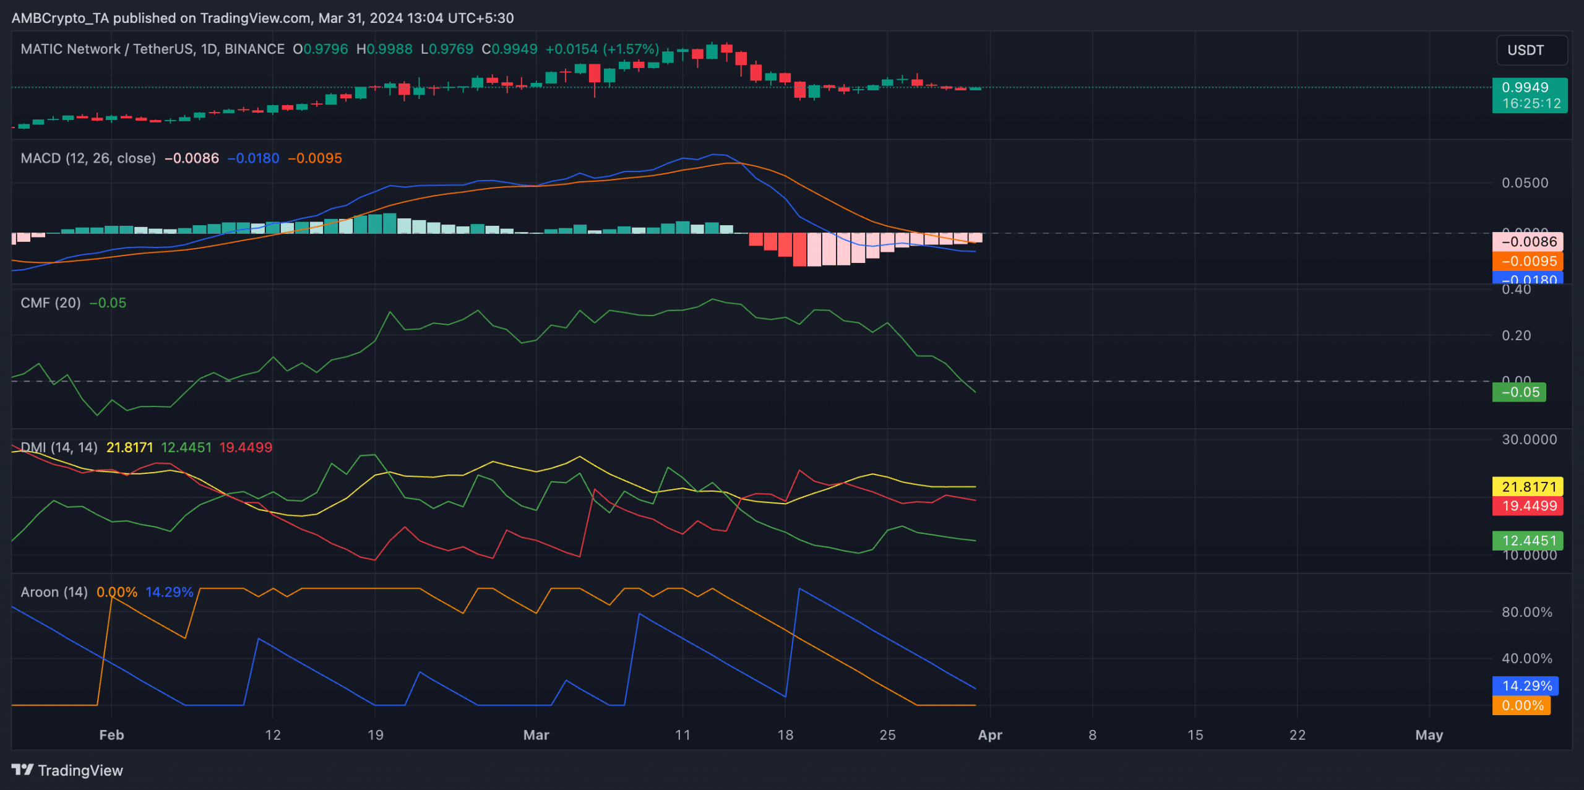Click the green -0.05 CMF value tag

pos(1520,392)
